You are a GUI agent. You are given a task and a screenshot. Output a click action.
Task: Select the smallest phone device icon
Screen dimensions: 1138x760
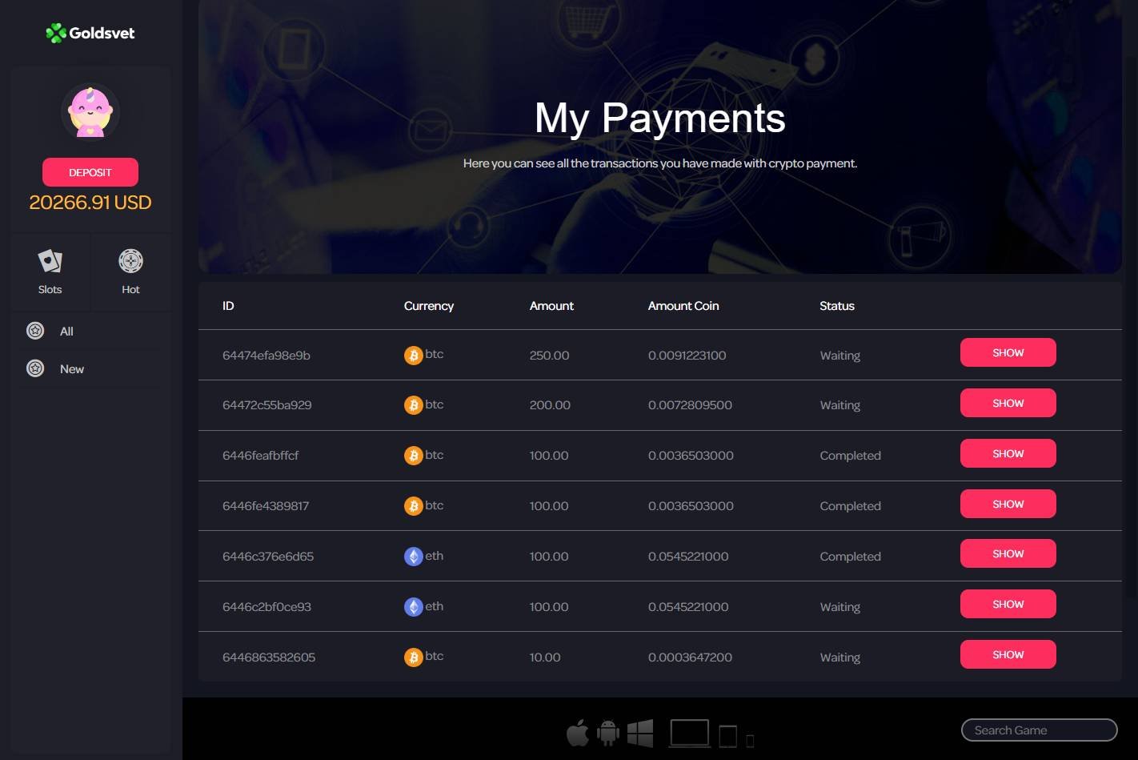750,741
